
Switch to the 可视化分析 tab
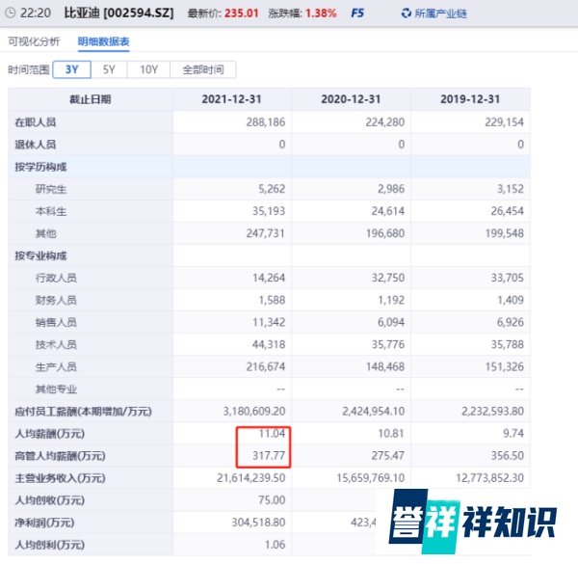coord(34,41)
